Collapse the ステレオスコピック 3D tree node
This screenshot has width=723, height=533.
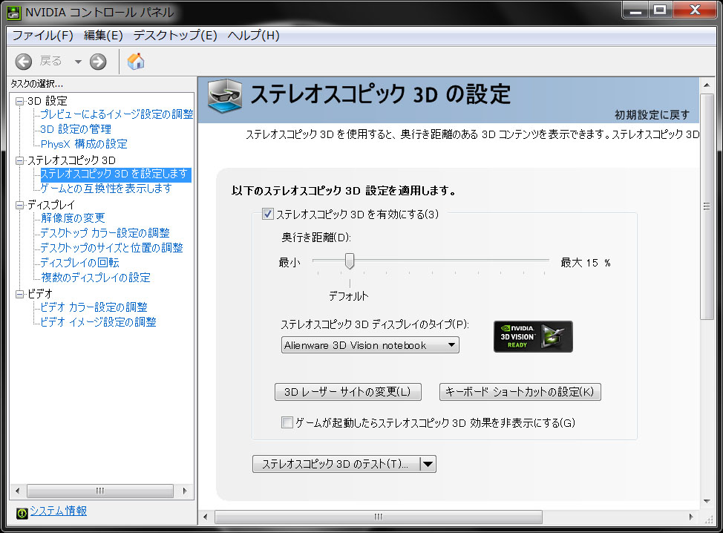(19, 160)
